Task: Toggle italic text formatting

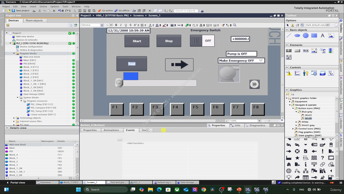Action: 121,25
